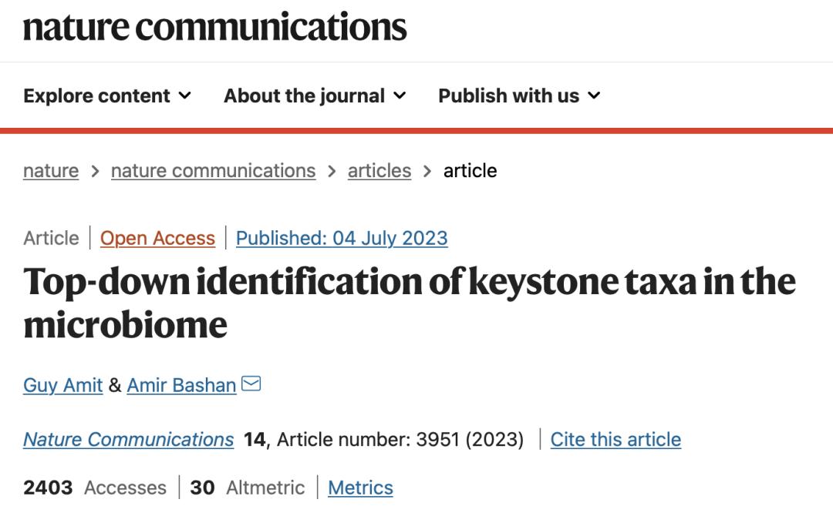Click the Published: 04 July 2023 link
The width and height of the screenshot is (833, 516).
(x=342, y=238)
